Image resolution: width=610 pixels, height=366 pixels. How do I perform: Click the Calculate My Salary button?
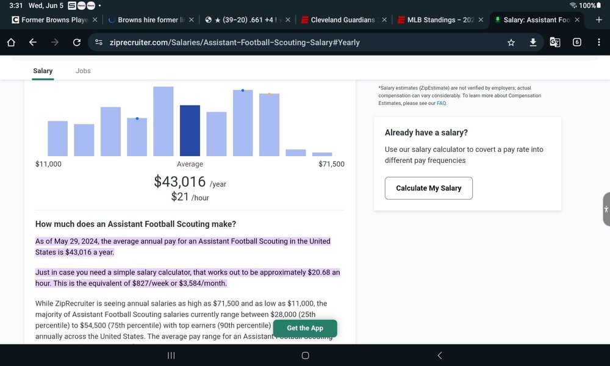pos(429,188)
